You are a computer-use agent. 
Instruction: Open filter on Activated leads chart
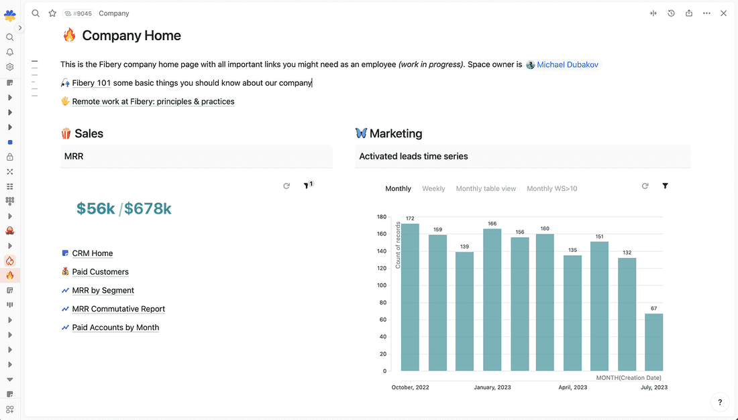[x=665, y=186]
